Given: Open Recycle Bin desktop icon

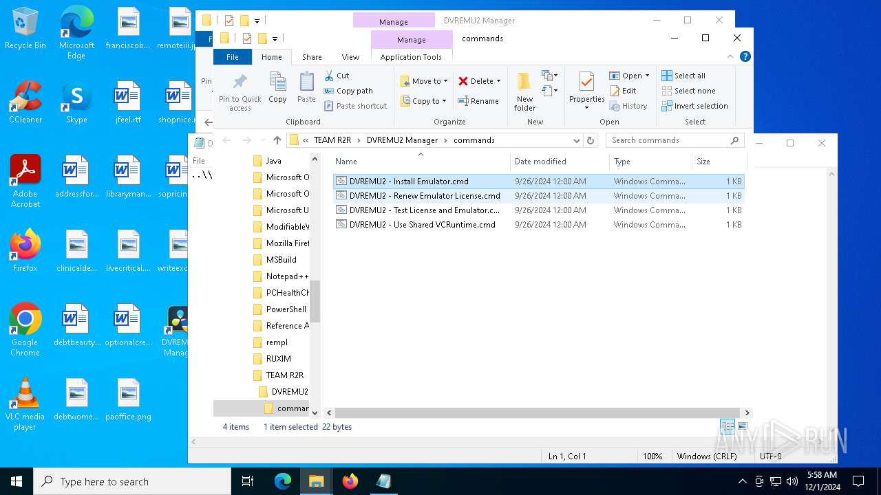Looking at the screenshot, I should click(x=25, y=30).
